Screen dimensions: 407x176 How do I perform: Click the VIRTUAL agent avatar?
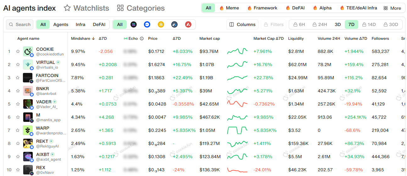28,65
